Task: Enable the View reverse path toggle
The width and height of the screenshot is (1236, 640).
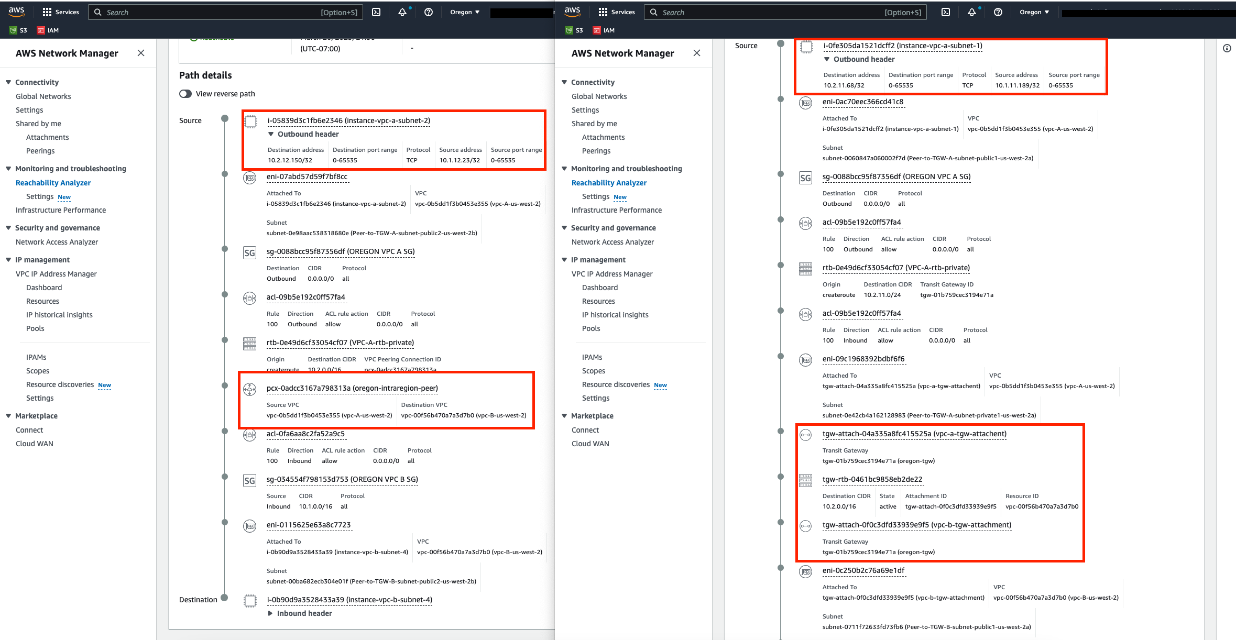Action: 185,93
